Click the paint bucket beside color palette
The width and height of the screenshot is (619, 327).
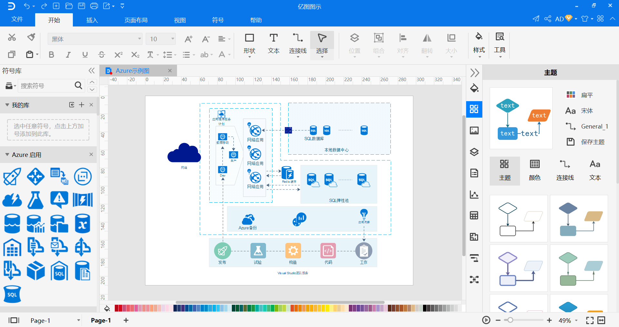coord(107,308)
